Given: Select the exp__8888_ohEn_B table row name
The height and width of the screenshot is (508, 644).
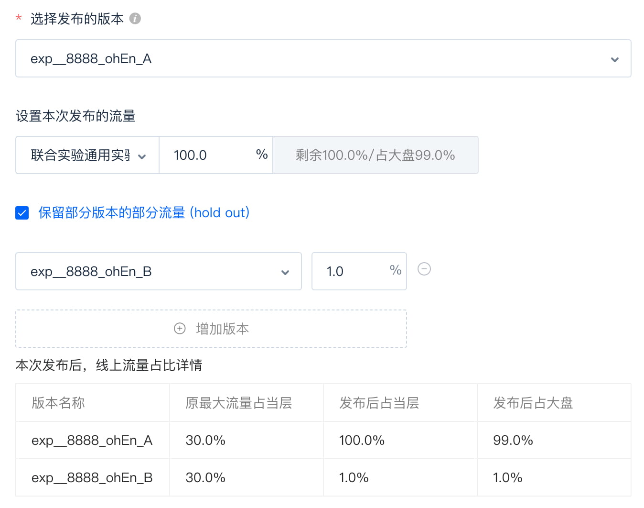Looking at the screenshot, I should point(92,477).
